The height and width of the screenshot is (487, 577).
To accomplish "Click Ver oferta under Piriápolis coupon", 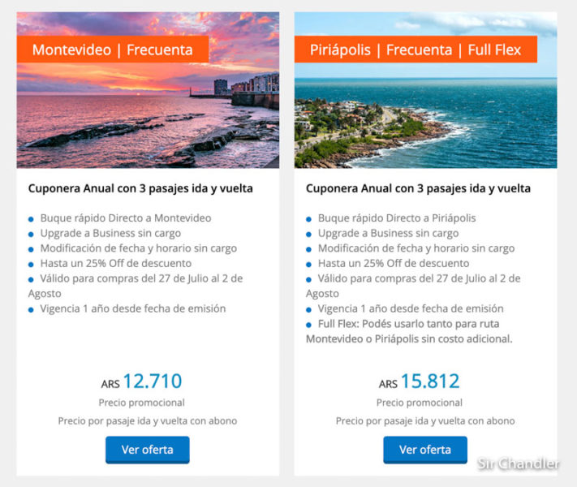I will pos(425,450).
